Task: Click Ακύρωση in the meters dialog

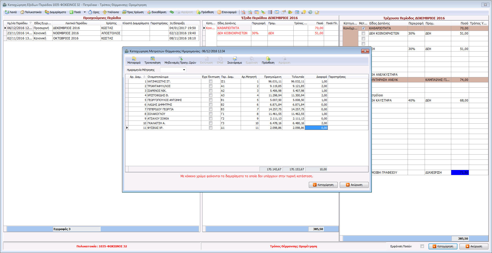Action: pyautogui.click(x=354, y=185)
